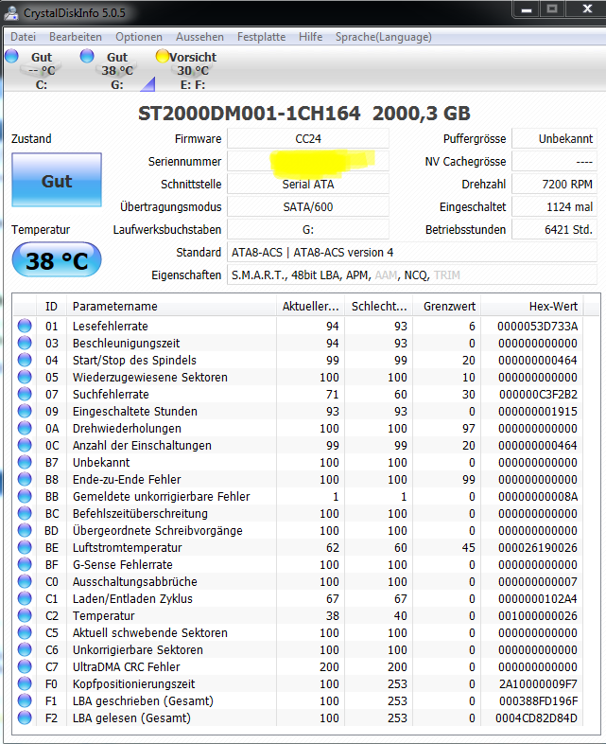Click the Eigenschaften features field

(412, 275)
